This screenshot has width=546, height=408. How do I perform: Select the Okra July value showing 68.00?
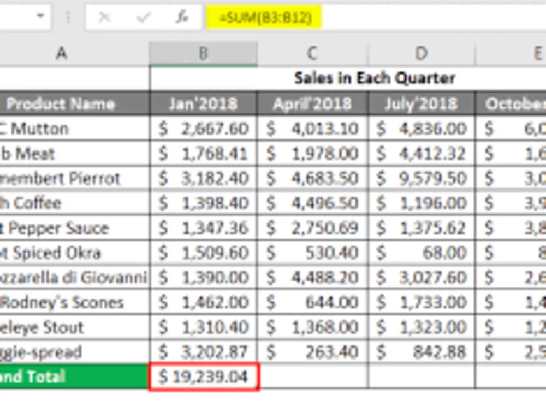coord(421,253)
